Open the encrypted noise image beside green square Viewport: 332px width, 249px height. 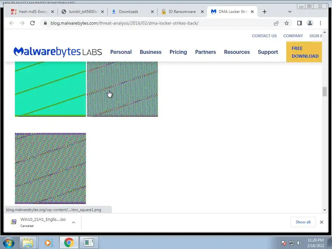122,89
